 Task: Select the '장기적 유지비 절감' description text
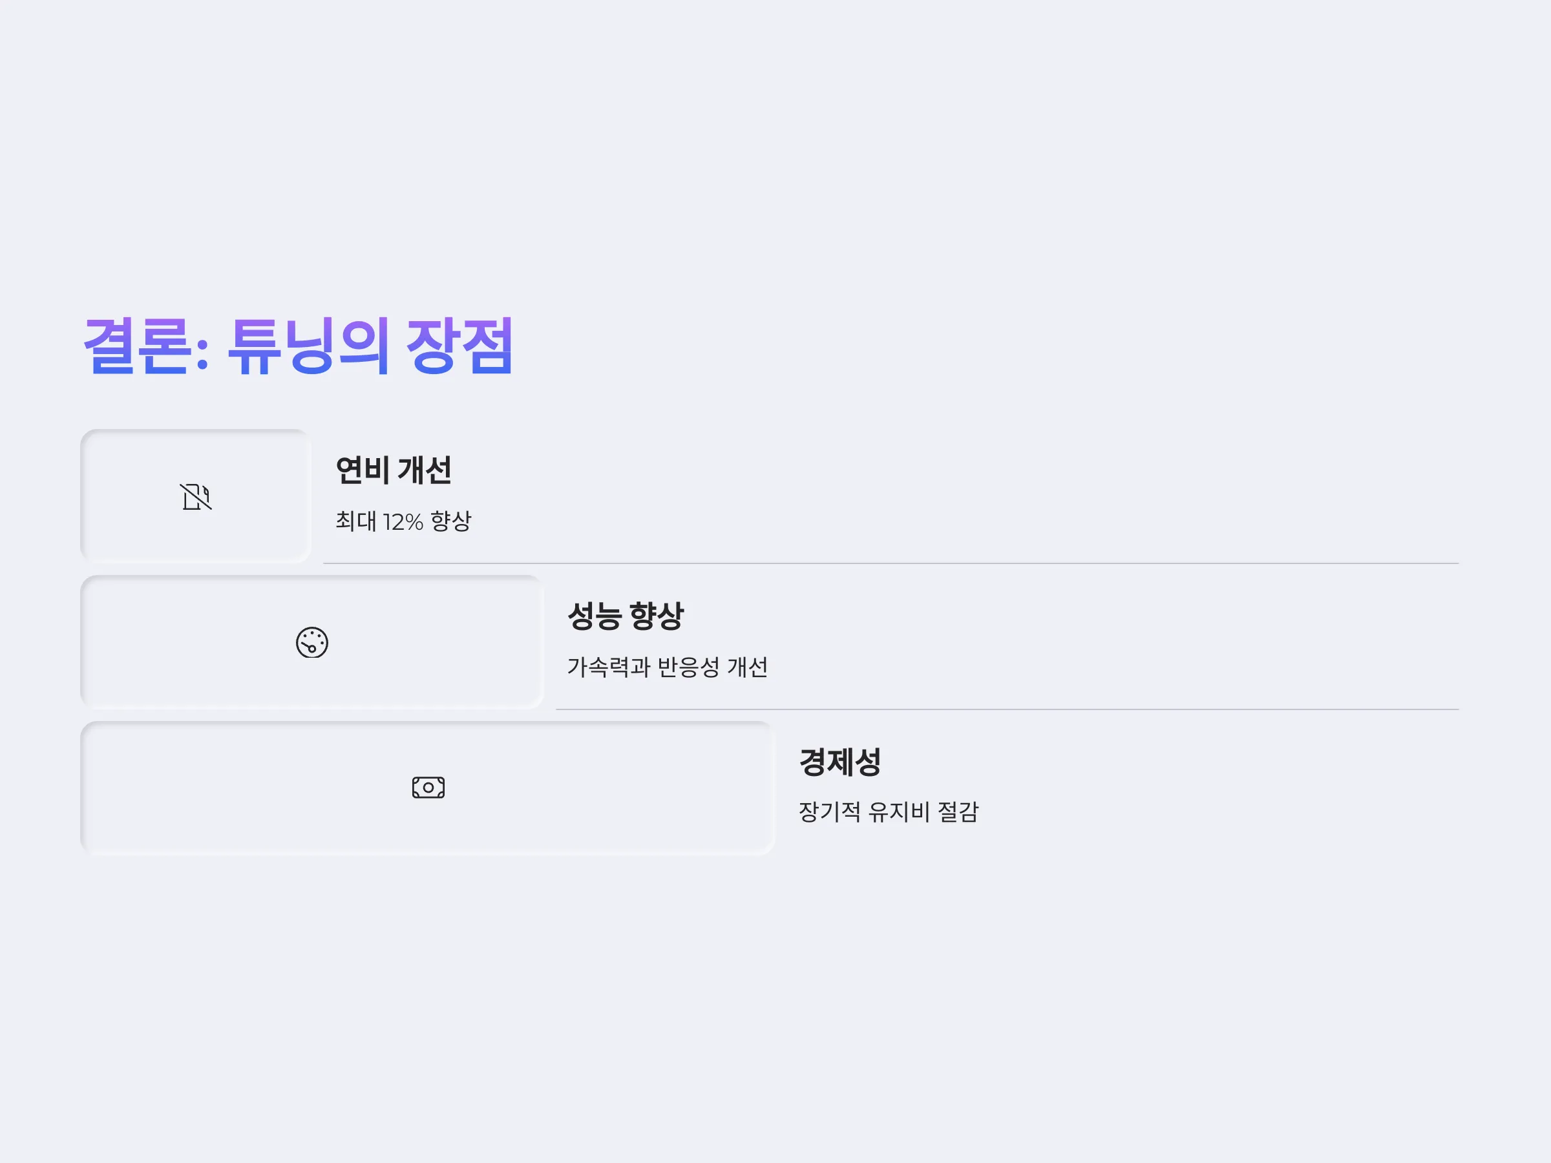pos(889,812)
